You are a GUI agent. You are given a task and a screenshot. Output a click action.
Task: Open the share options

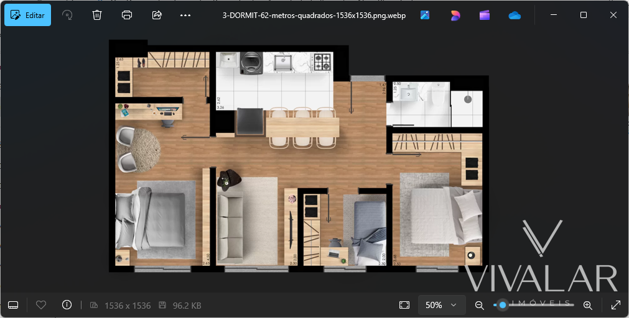click(157, 15)
